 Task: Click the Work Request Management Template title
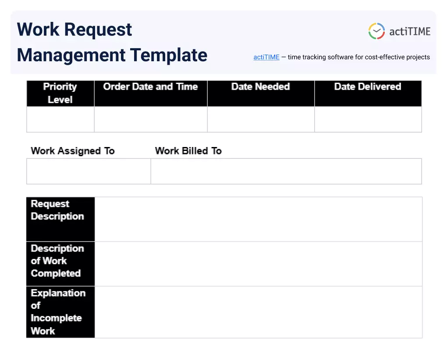tap(112, 42)
